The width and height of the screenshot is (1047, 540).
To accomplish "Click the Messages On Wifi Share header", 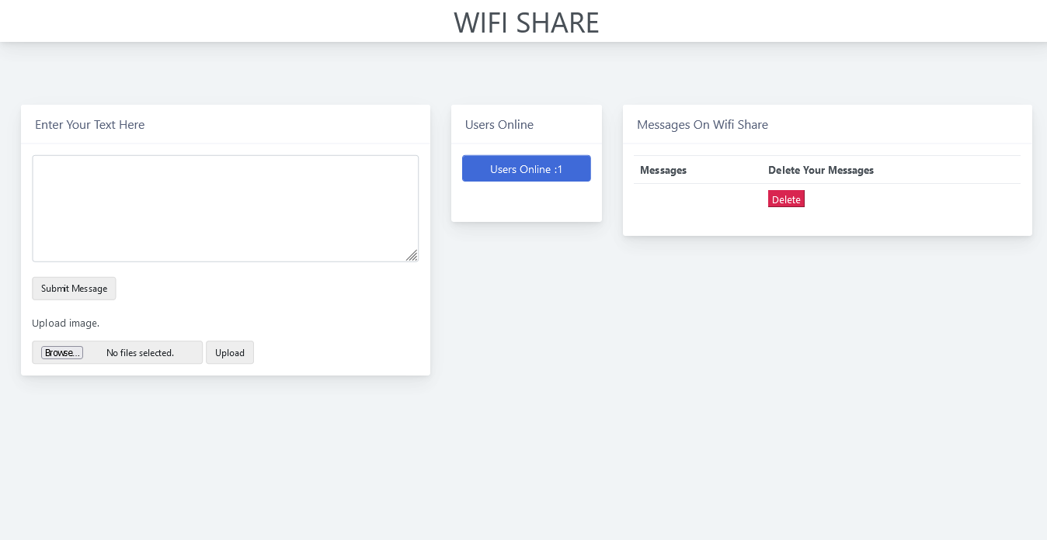I will point(701,124).
